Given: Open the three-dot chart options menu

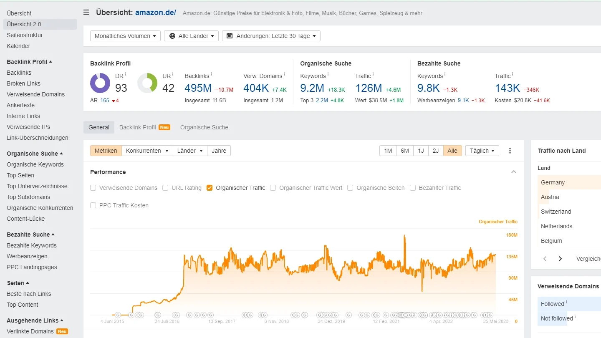Looking at the screenshot, I should tap(510, 151).
